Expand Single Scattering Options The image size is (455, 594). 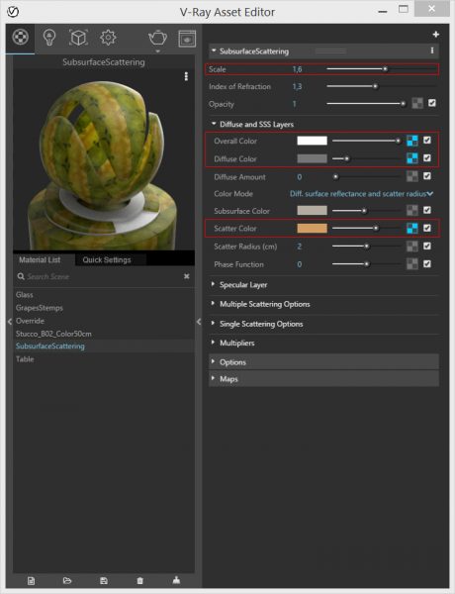213,323
